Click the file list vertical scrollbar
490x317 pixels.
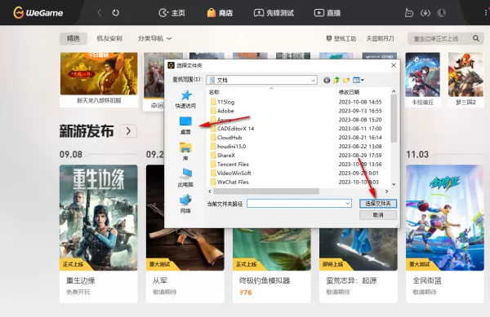coord(394,118)
